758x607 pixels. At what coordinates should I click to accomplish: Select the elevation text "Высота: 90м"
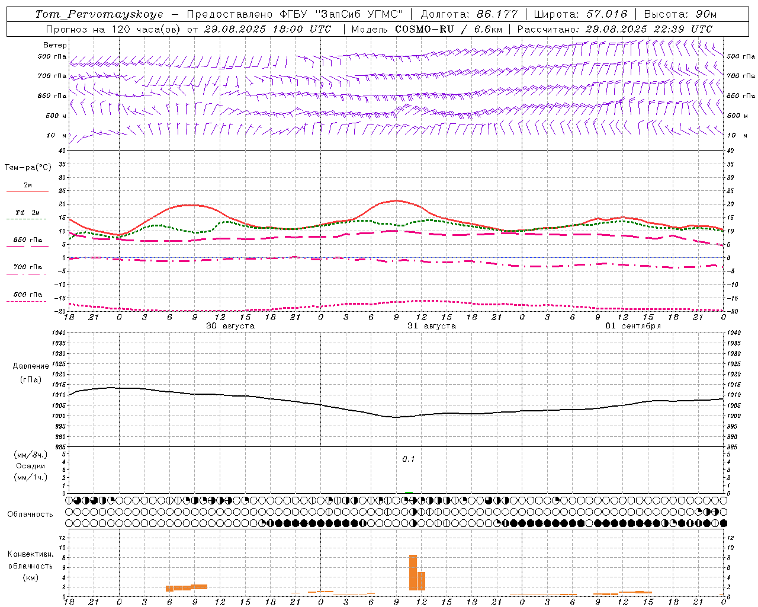pos(680,14)
